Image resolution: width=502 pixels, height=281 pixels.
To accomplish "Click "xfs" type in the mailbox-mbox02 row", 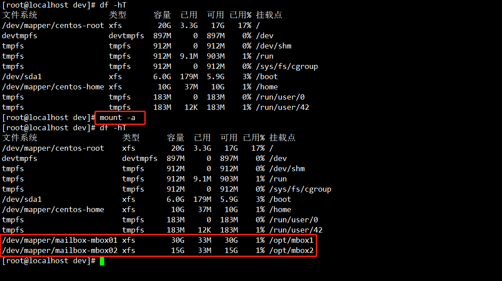I will pos(128,251).
